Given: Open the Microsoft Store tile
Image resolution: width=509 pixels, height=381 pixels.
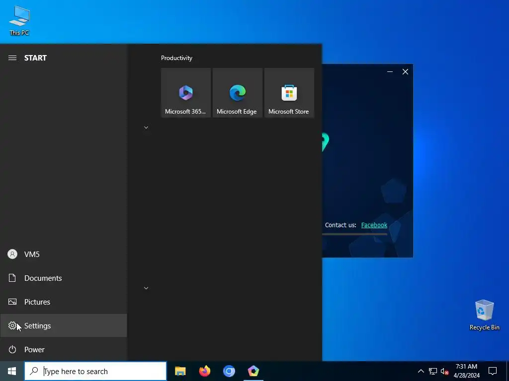Looking at the screenshot, I should point(289,93).
